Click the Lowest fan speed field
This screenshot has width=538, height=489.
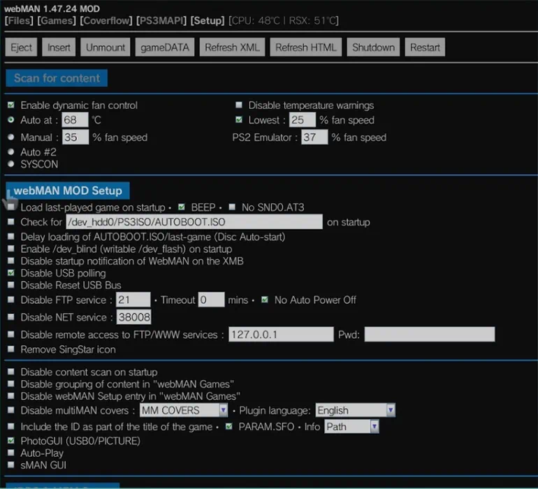pyautogui.click(x=303, y=119)
